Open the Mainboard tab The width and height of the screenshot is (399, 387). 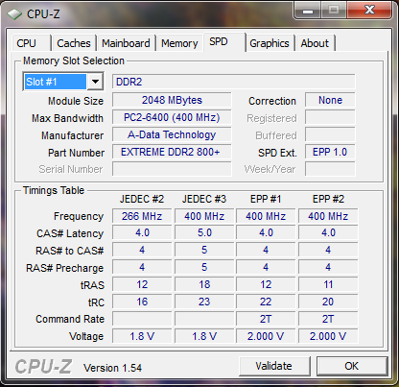tap(126, 43)
